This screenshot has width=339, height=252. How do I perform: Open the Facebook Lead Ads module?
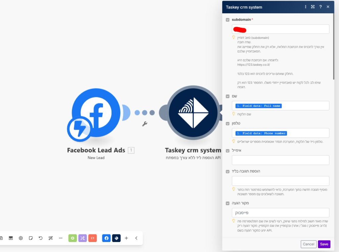point(96,113)
